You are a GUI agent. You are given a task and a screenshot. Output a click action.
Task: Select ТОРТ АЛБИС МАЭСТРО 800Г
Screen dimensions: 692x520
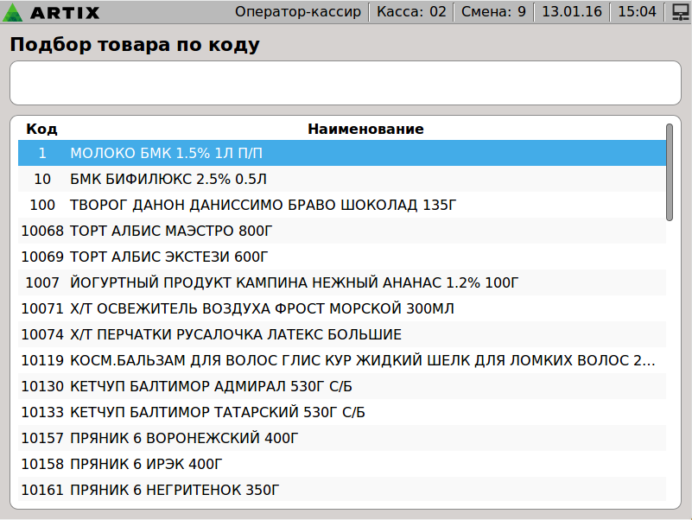(x=342, y=231)
